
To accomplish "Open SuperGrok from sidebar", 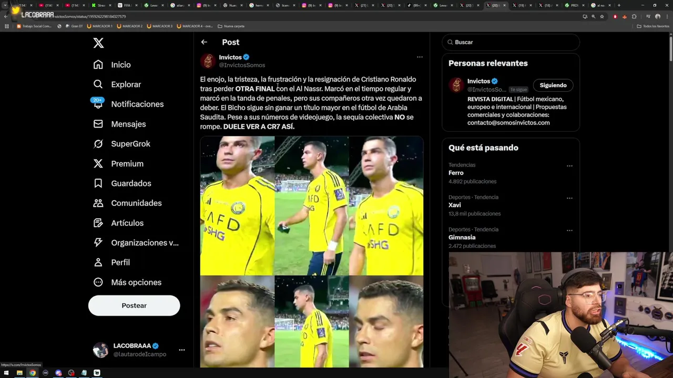I will tap(121, 144).
